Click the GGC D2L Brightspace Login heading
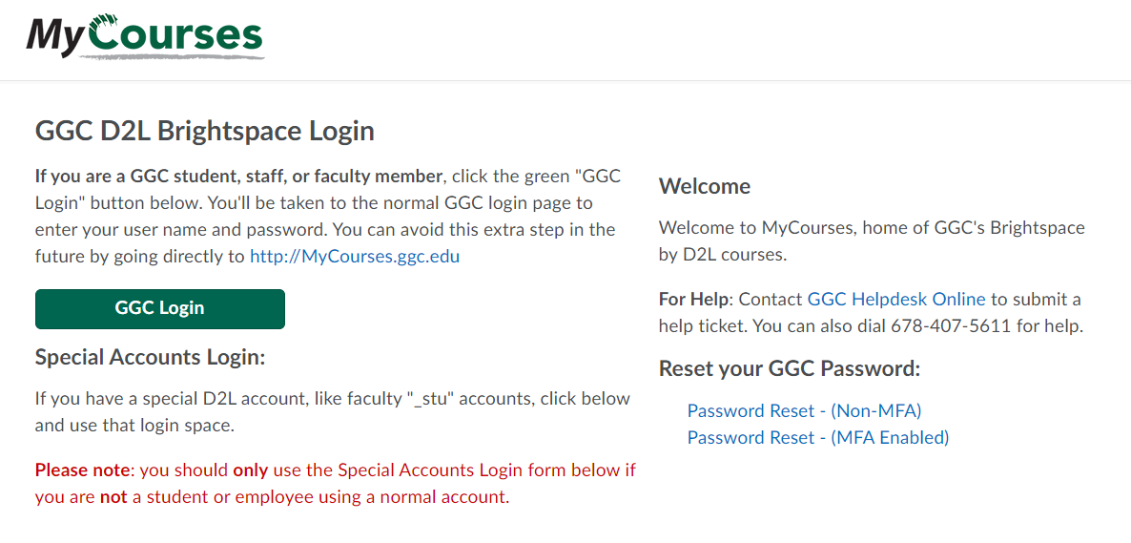This screenshot has height=543, width=1131. pyautogui.click(x=205, y=132)
